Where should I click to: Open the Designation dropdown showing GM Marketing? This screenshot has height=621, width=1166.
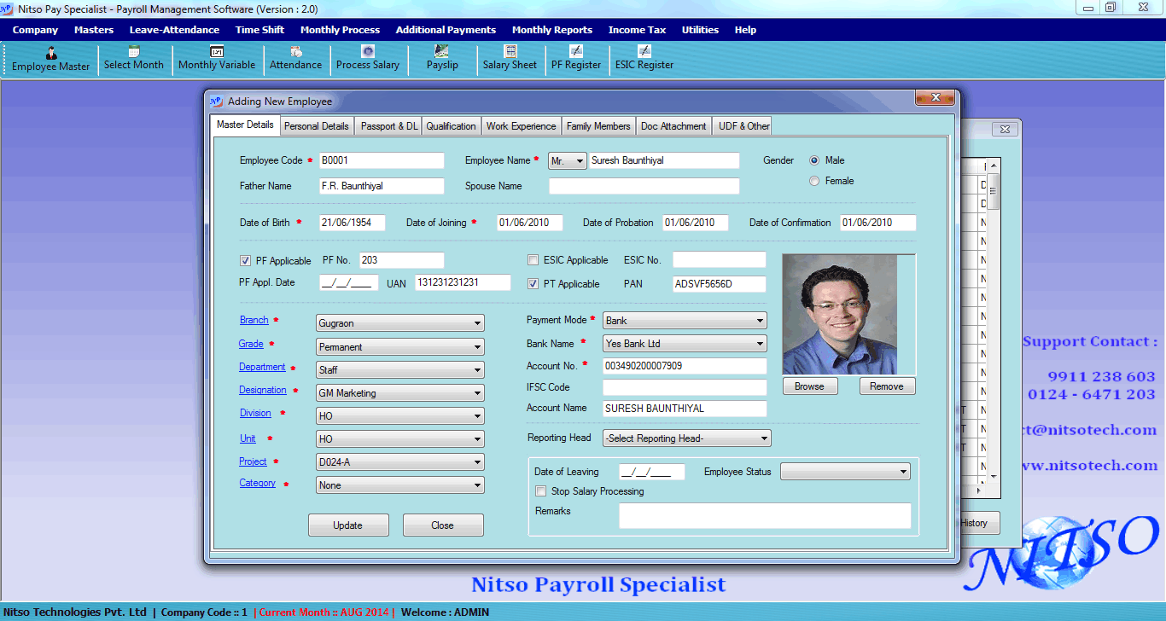tap(399, 393)
